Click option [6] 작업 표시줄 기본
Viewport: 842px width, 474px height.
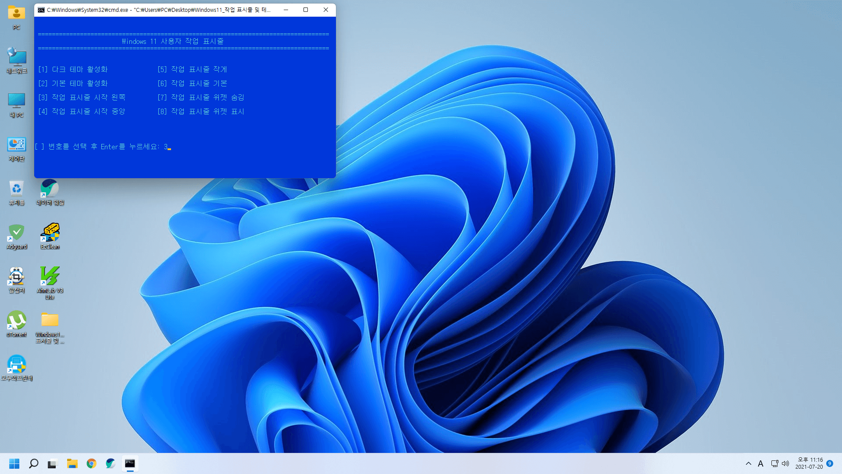pyautogui.click(x=193, y=83)
